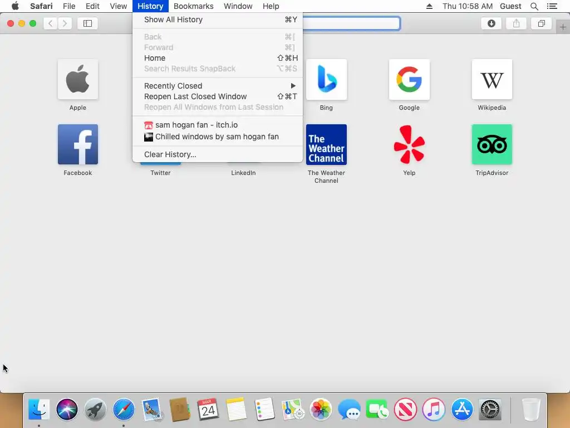
Task: Click the LinkedIn label under favorites
Action: [x=243, y=173]
